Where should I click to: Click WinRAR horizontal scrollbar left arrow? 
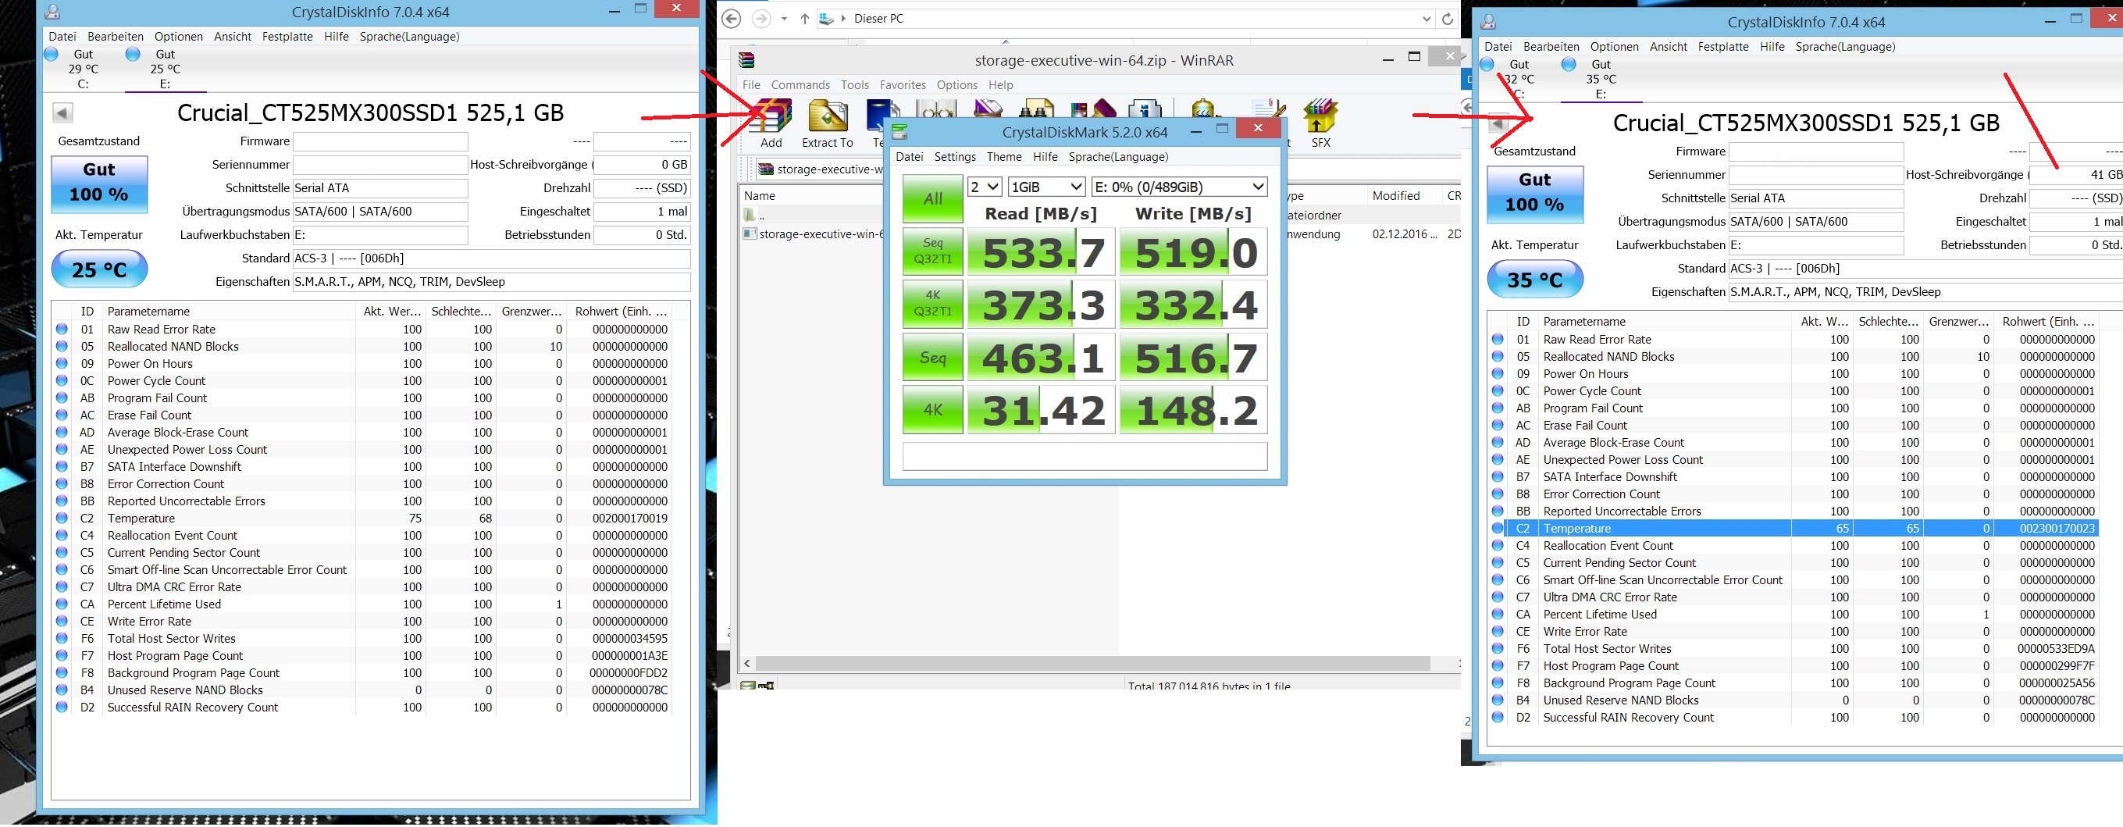[x=746, y=664]
